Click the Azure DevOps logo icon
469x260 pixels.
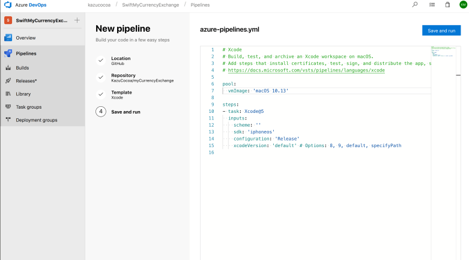point(8,5)
